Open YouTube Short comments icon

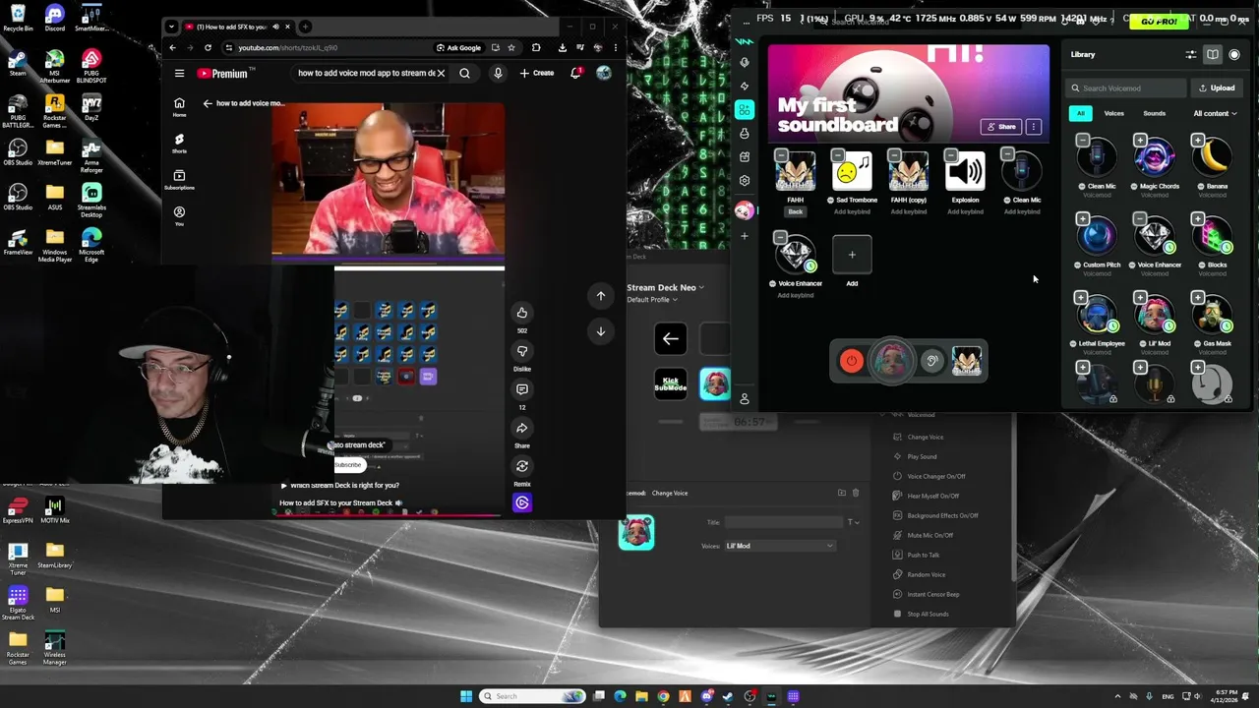[x=522, y=389]
